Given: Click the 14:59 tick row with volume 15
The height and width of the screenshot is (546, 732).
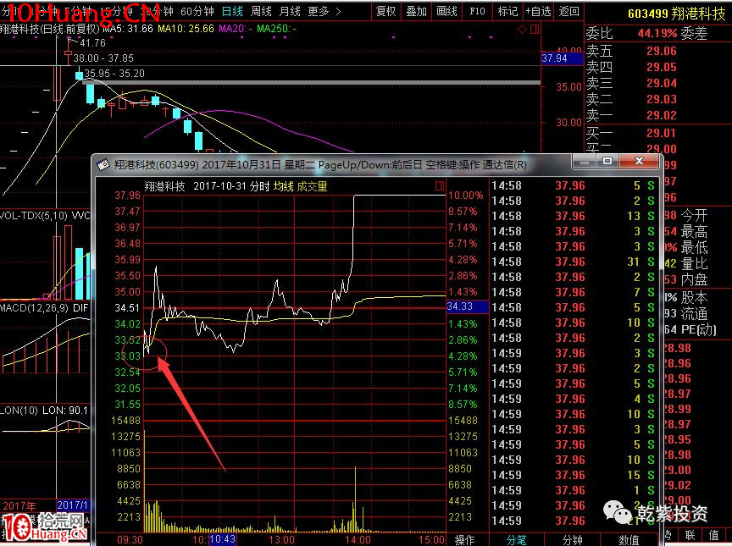Looking at the screenshot, I should coord(574,475).
